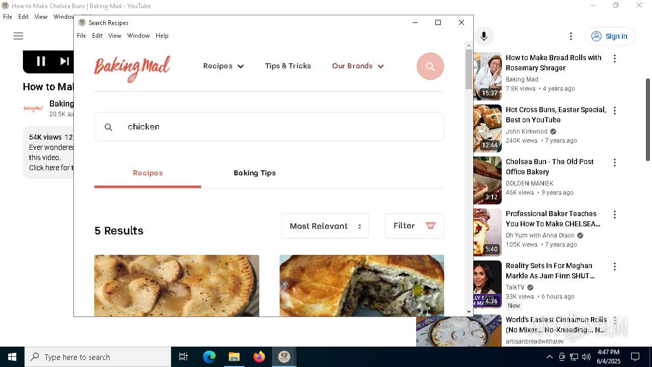Click the YouTube page scrollbar thumb
Screen dimensions: 652x367
coord(648,120)
